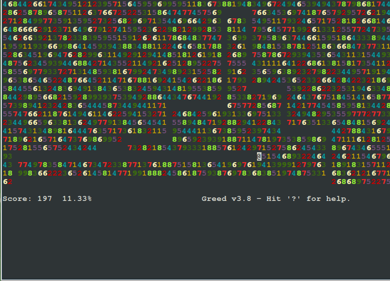Click the isolated '7555' number group
The image size is (390, 281).
pyautogui.click(x=237, y=63)
